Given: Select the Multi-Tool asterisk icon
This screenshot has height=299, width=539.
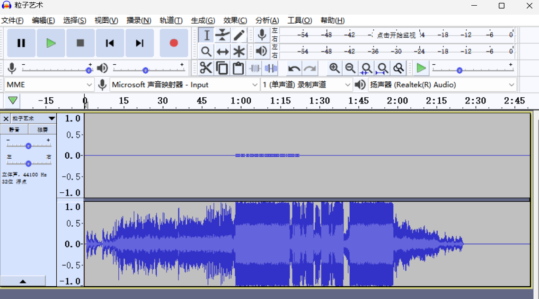Looking at the screenshot, I should coord(239,51).
